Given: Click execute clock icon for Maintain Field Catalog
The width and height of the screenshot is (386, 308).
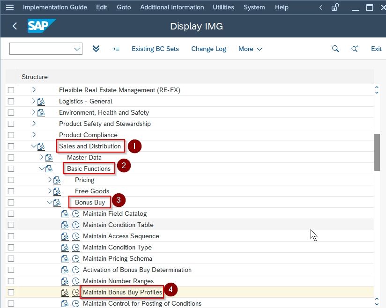Looking at the screenshot, I should pyautogui.click(x=76, y=214).
